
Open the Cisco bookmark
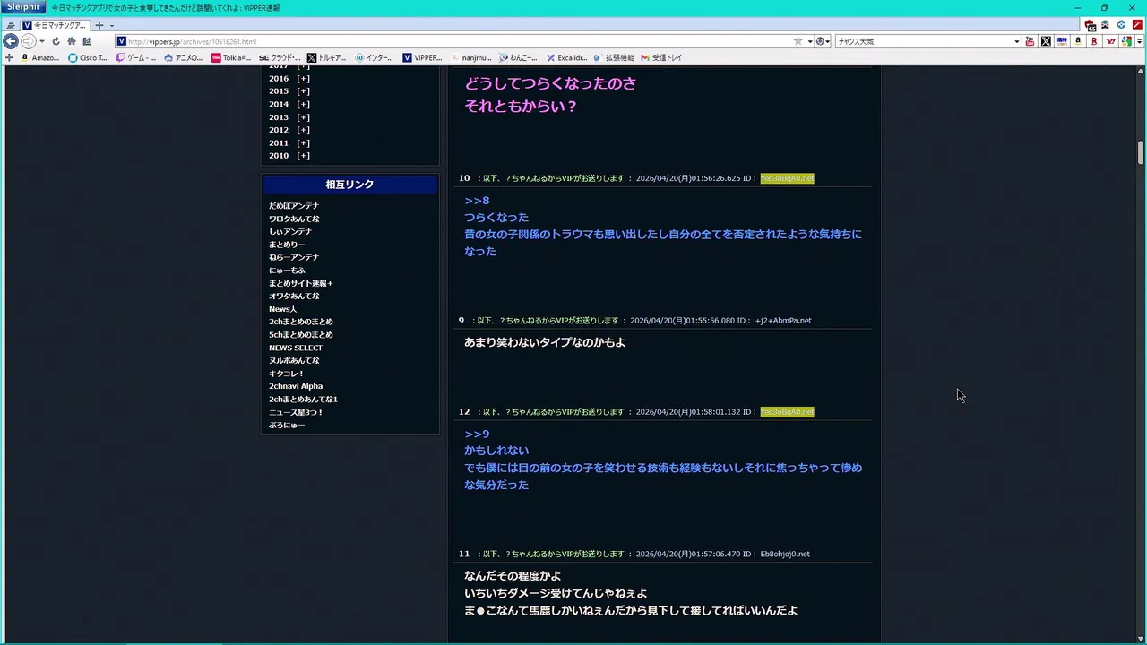point(88,57)
